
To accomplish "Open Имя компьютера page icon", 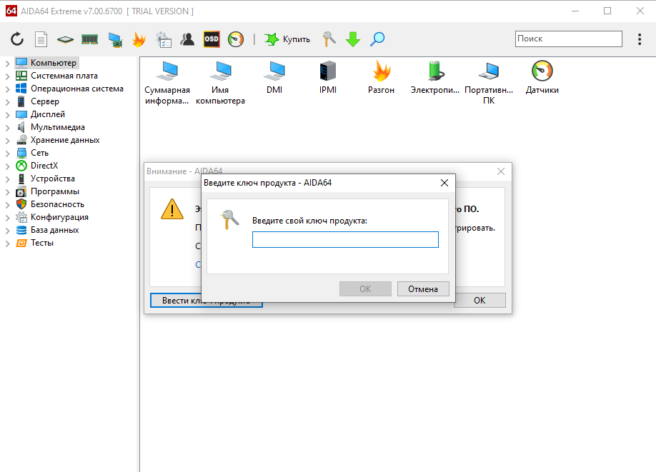I will [x=221, y=82].
